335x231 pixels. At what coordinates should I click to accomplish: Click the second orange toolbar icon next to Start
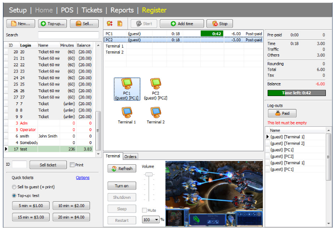pos(120,24)
